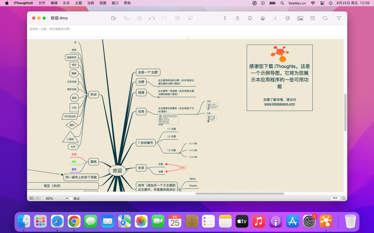Toggle the sidebar panel button
This screenshot has height=233, width=374.
tap(31, 198)
